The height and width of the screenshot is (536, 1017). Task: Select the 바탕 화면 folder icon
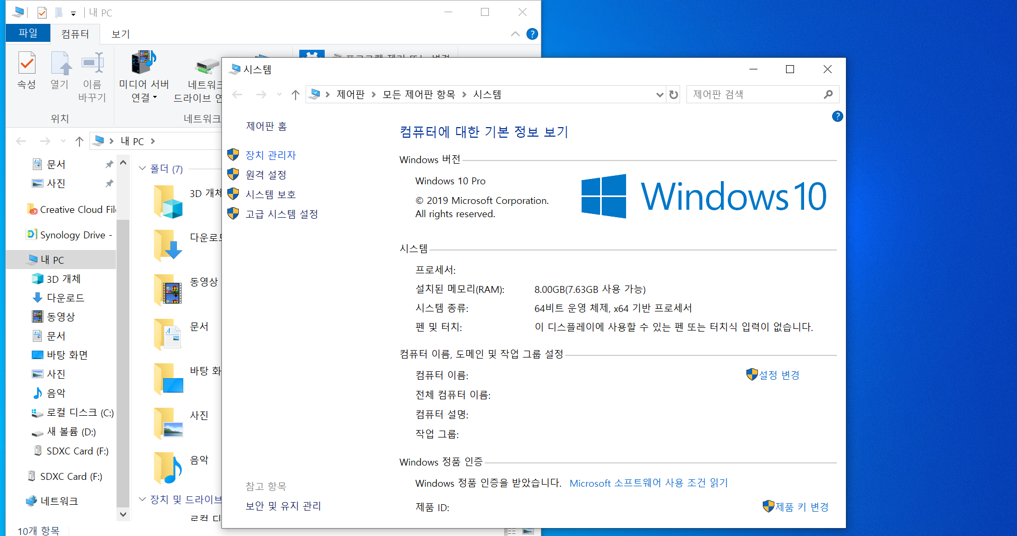pos(168,379)
